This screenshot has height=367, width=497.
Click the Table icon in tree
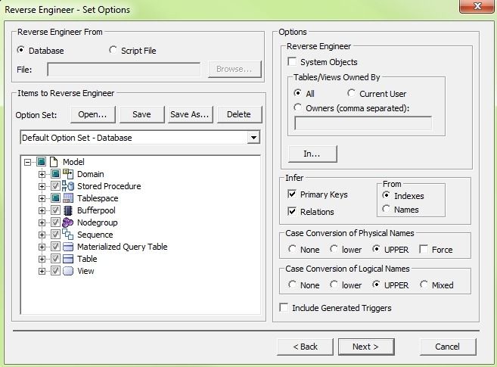[68, 259]
